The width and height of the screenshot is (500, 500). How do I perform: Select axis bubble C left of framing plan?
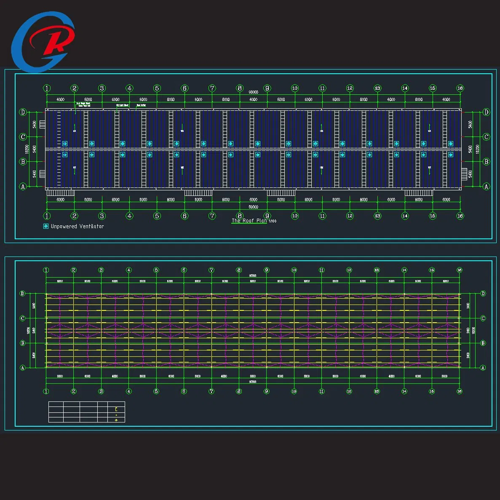point(22,318)
